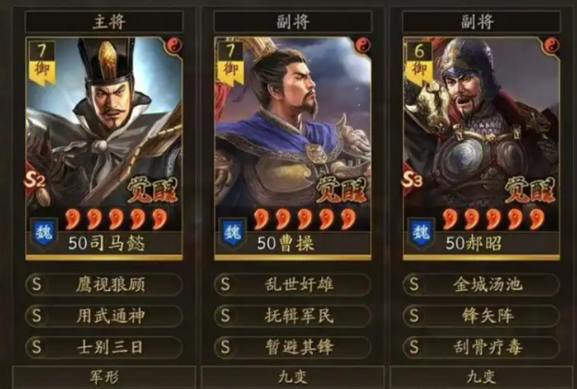Click the 军形 tactics bar under 司马懿
The image size is (577, 389).
tap(104, 377)
